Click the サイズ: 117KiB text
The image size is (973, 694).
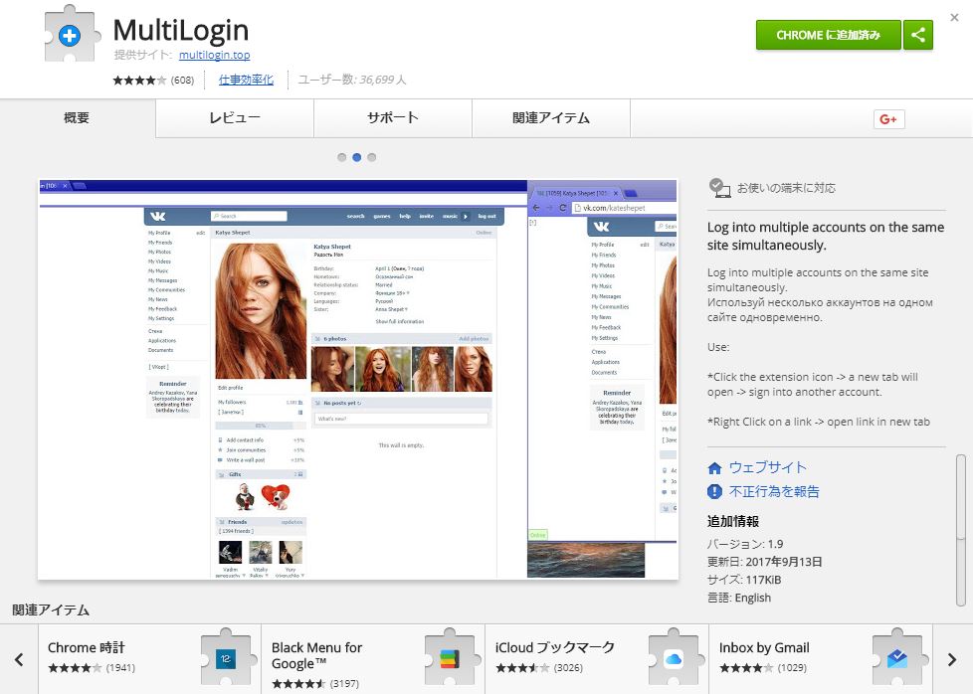744,580
